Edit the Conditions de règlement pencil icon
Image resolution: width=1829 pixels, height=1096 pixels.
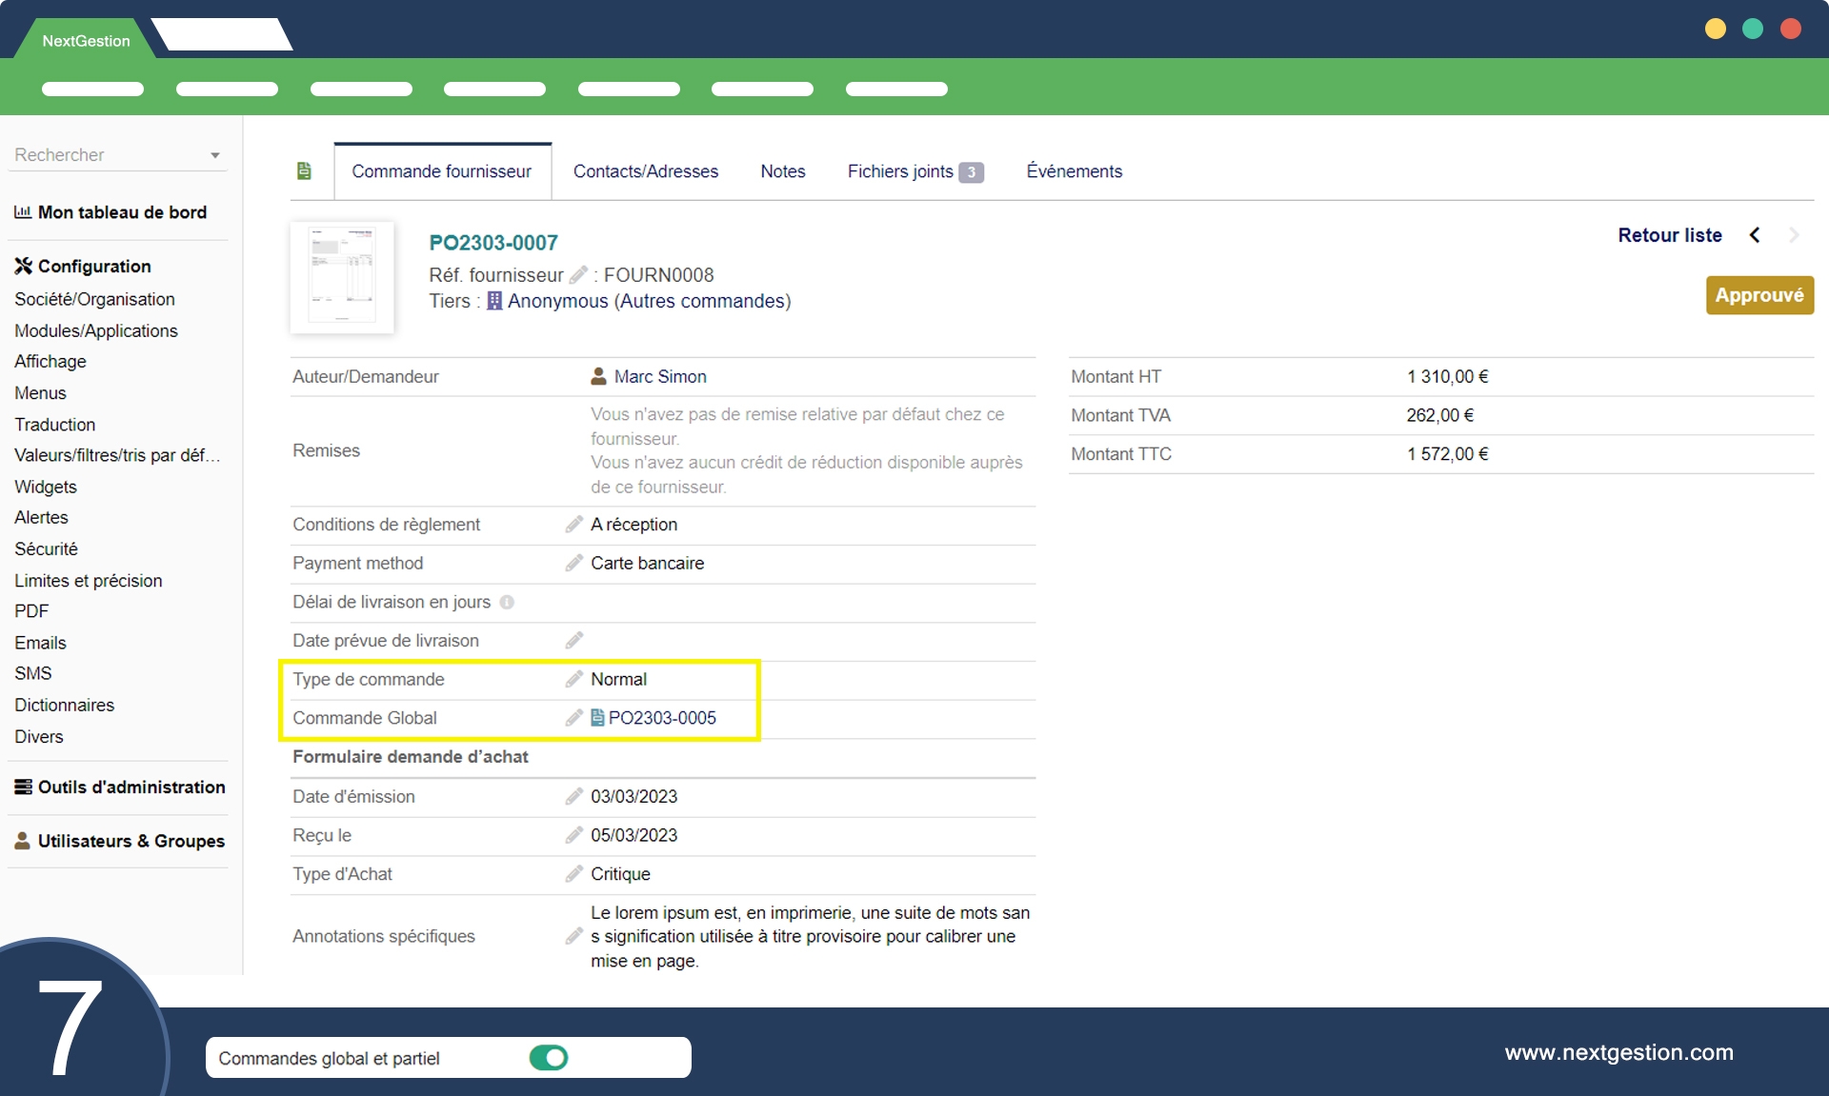[573, 525]
